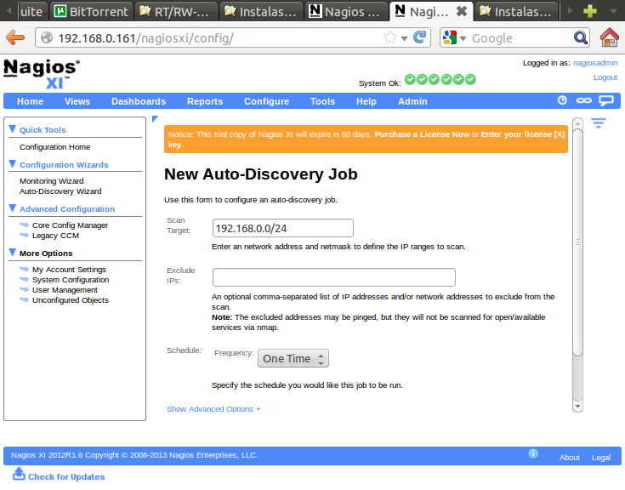Click Logout link

tap(605, 77)
